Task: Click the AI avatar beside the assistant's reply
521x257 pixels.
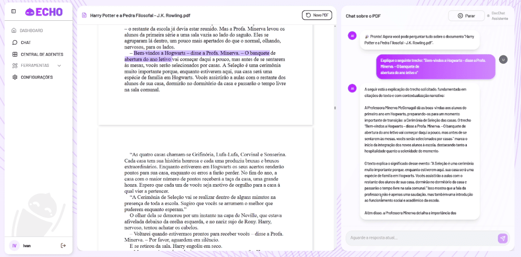Action: tap(352, 88)
